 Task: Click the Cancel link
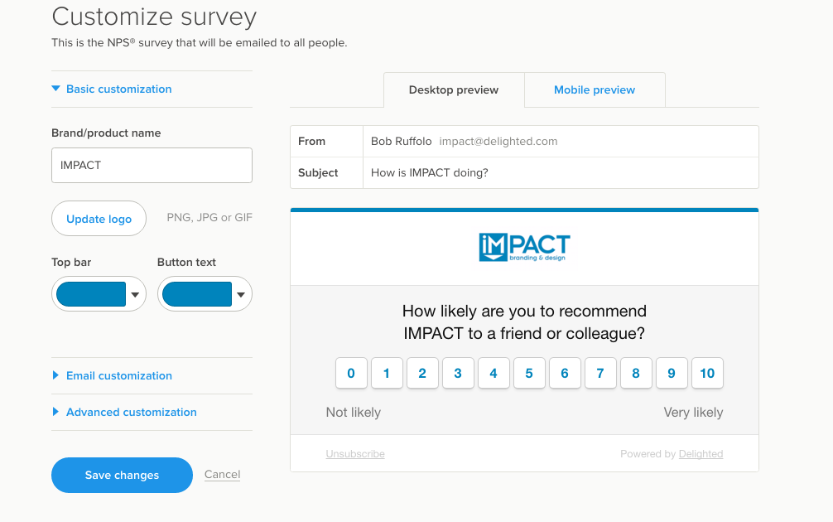222,474
